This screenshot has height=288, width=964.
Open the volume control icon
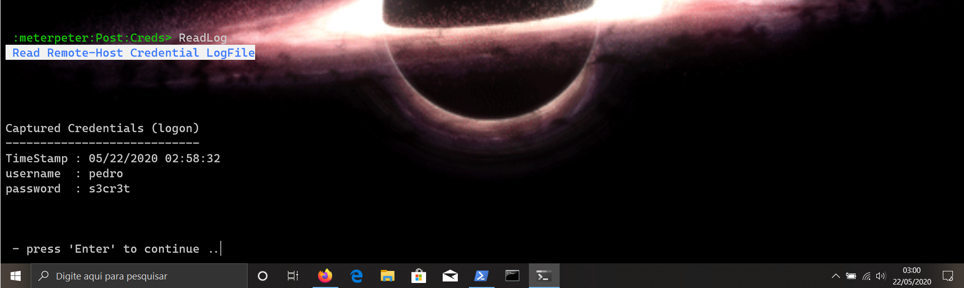[x=881, y=276]
